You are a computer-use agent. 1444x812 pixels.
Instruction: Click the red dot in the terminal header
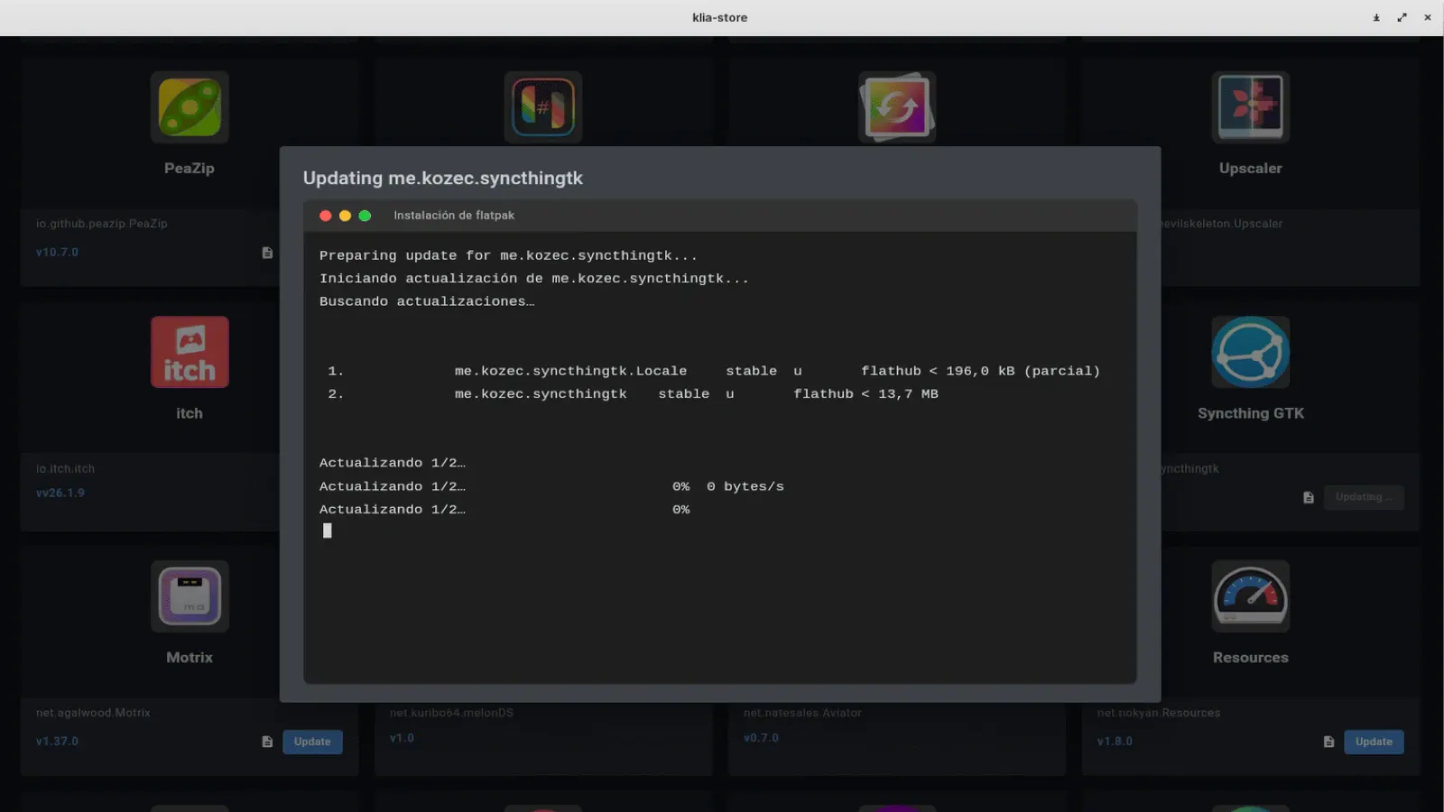coord(326,216)
